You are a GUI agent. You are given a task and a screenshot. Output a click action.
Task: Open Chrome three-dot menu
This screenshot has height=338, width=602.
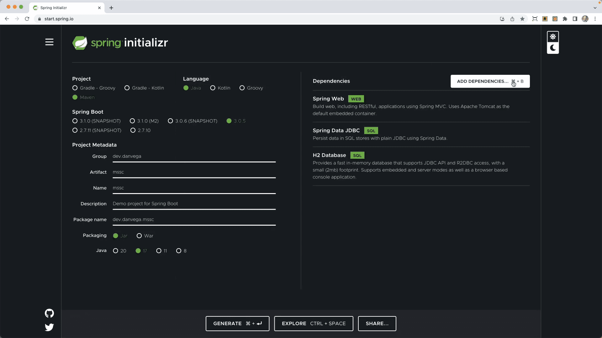595,19
